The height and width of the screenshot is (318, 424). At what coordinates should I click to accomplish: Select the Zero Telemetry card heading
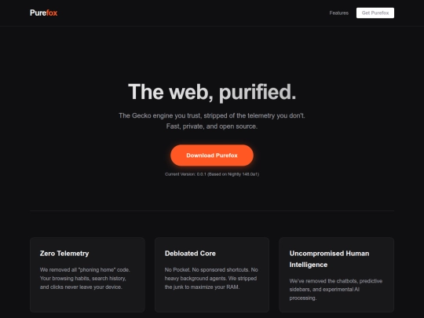pyautogui.click(x=64, y=254)
